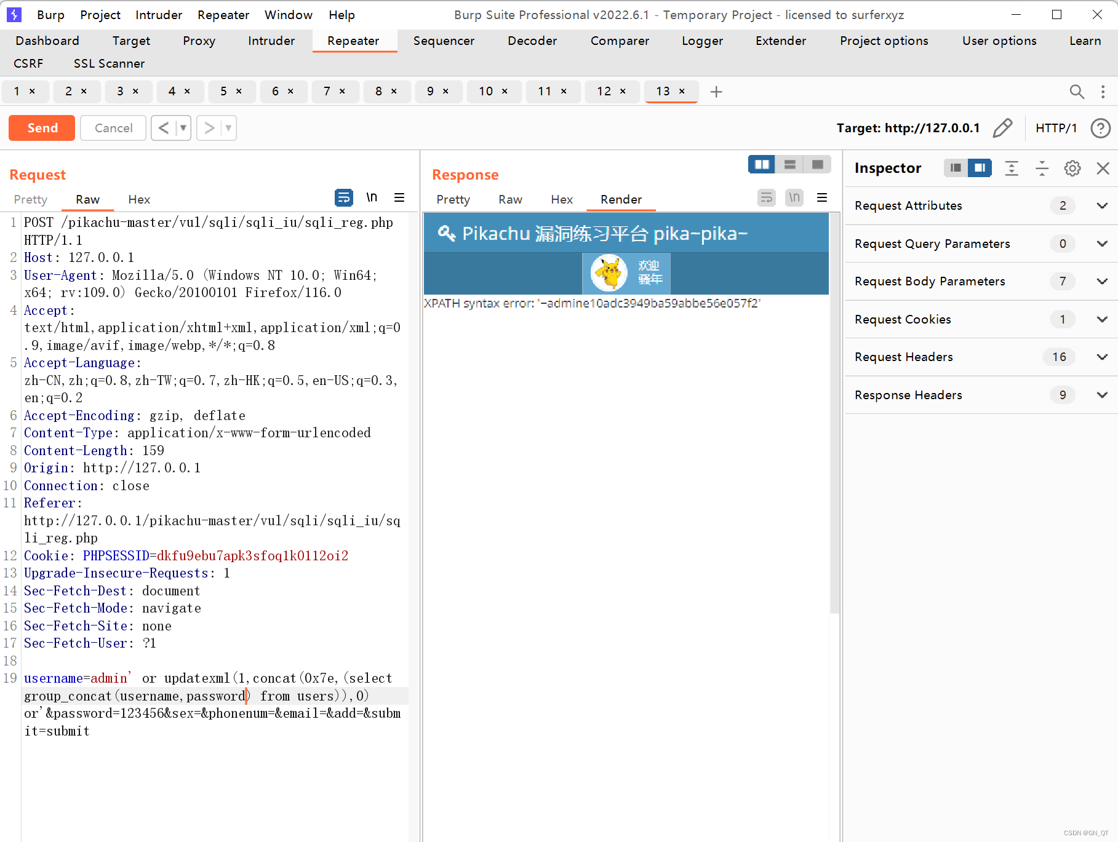1118x842 pixels.
Task: Click Pikachu avatar in rendered response
Action: click(x=609, y=273)
